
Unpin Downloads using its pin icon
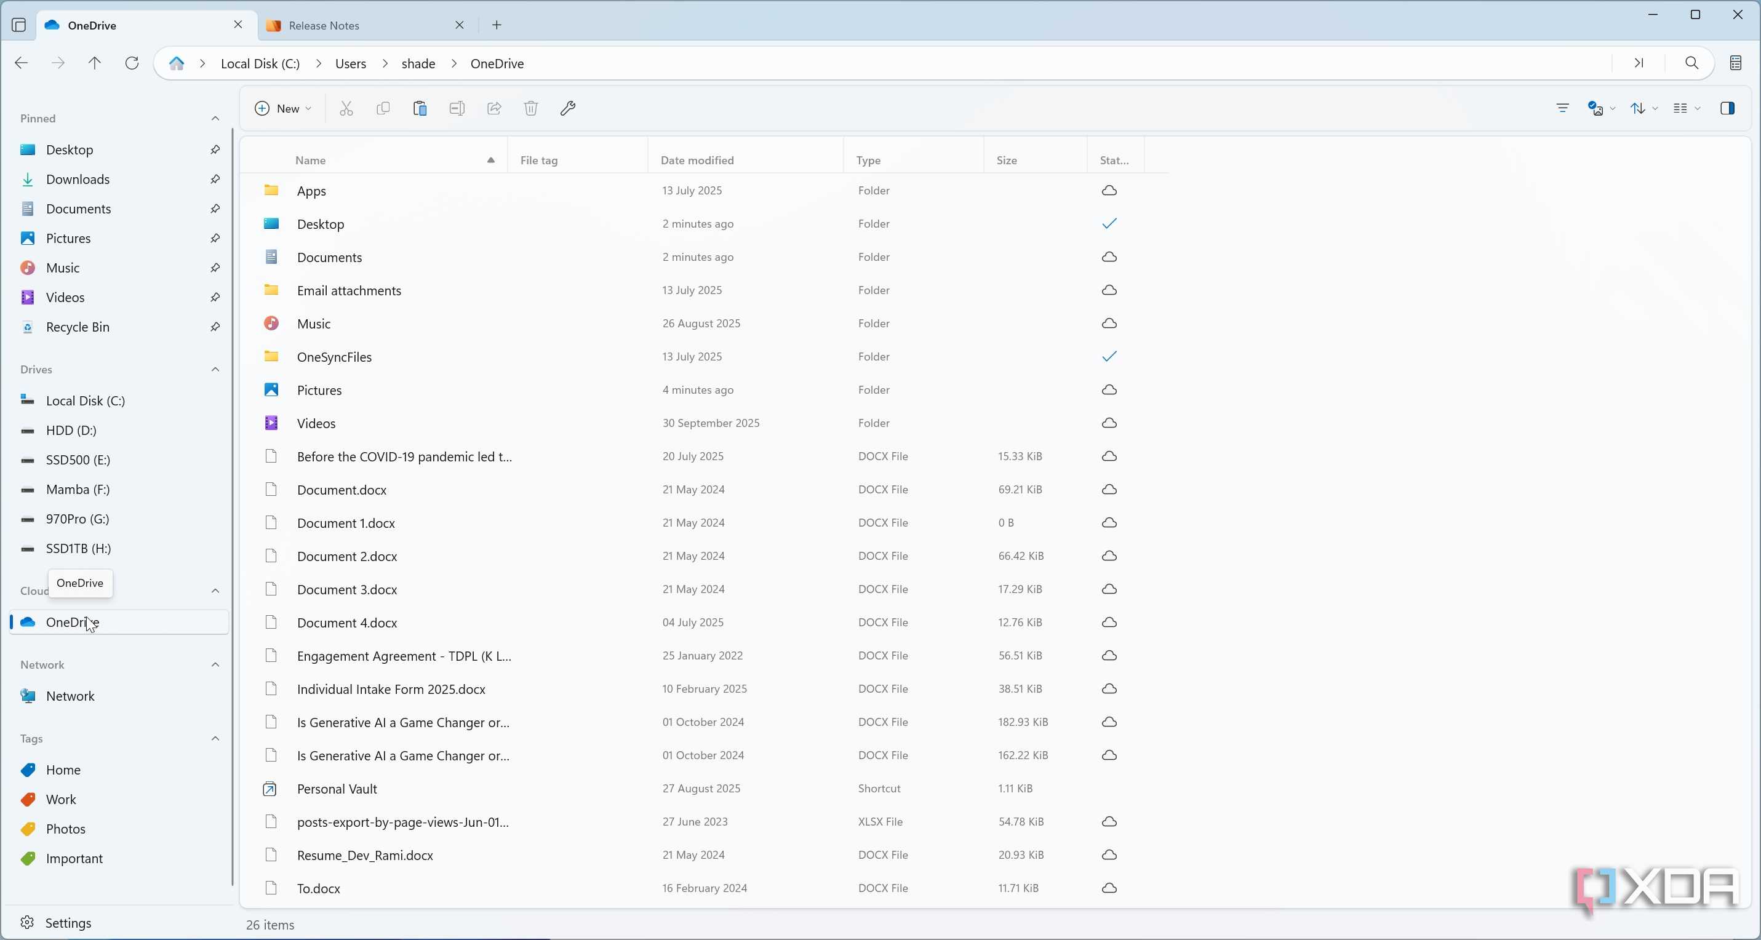click(x=215, y=179)
